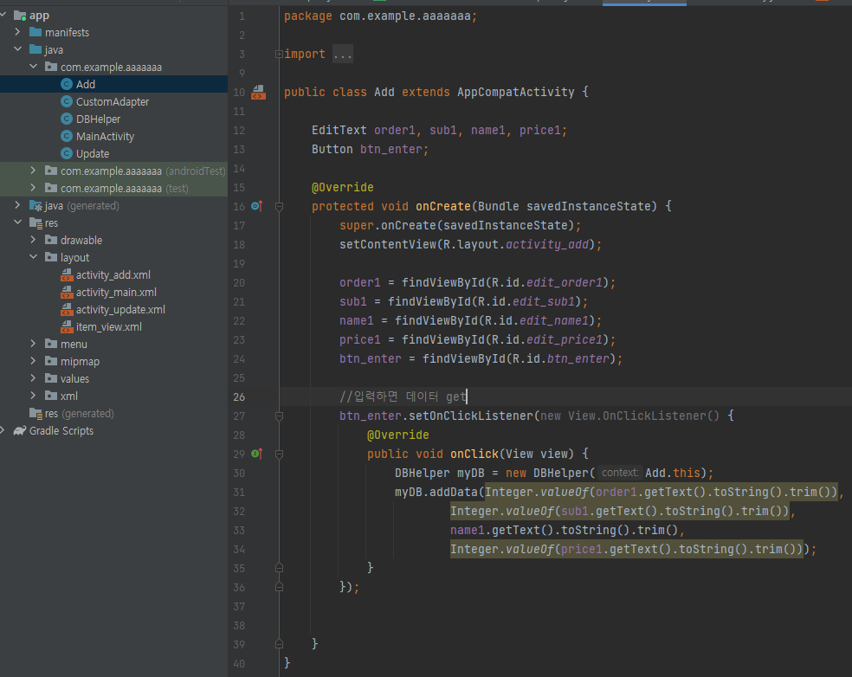This screenshot has width=852, height=677.
Task: Collapse the layout folder
Action: (33, 257)
